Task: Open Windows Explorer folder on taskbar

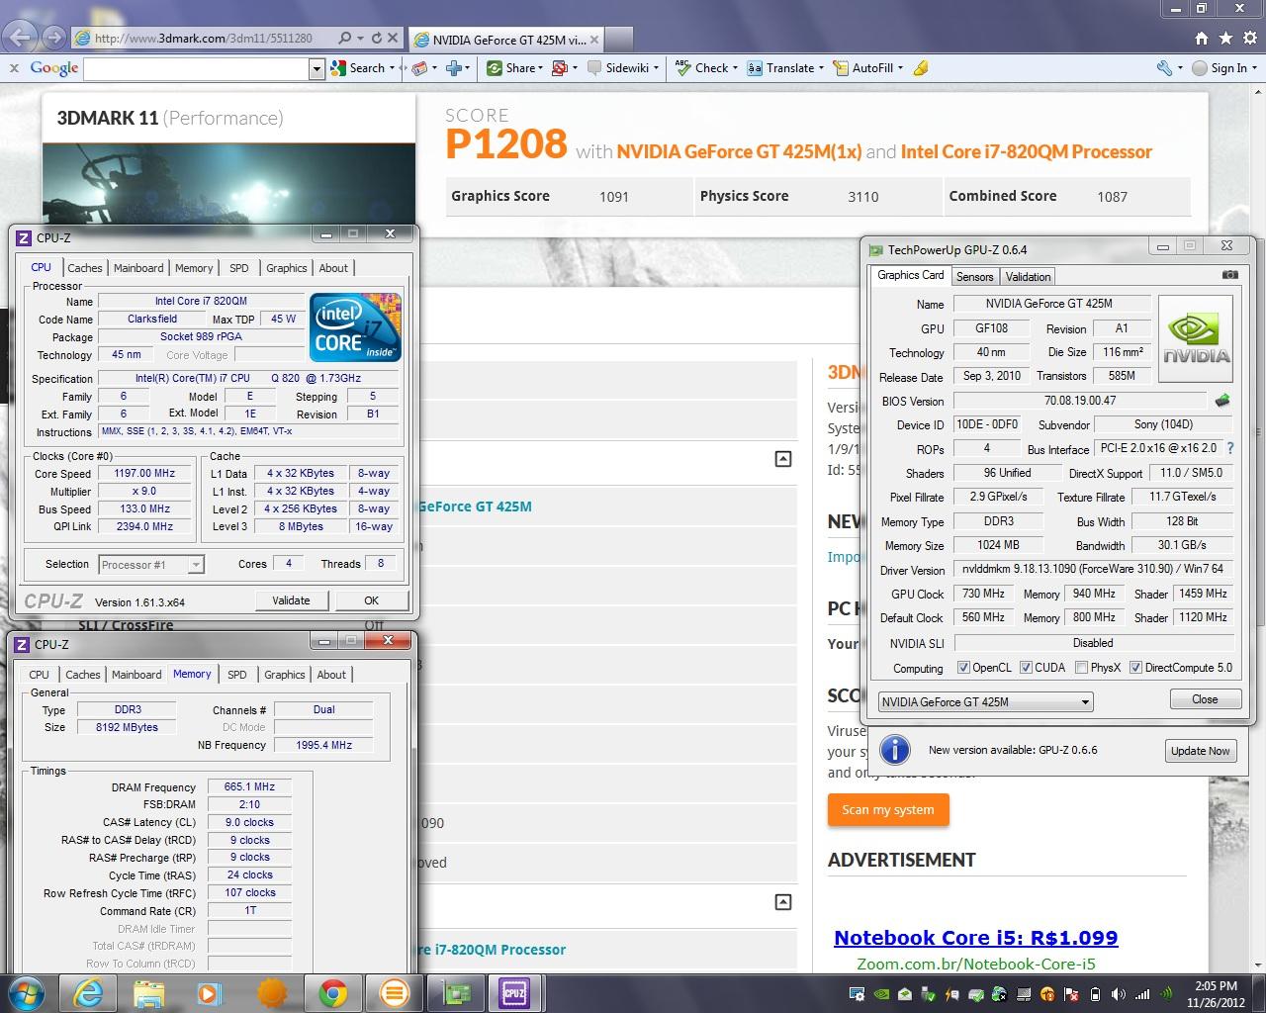Action: tap(148, 992)
